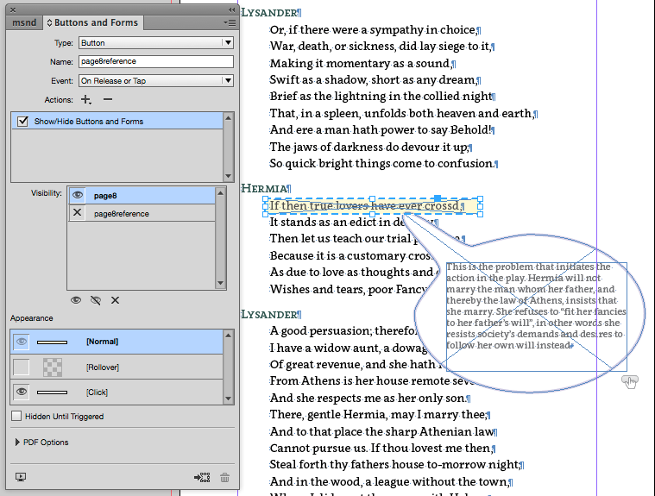Check Hidden Until Triggered
Image resolution: width=655 pixels, height=496 pixels.
[16, 416]
